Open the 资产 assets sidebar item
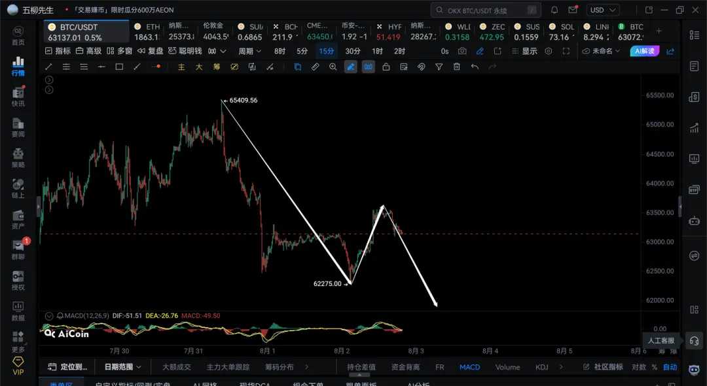Viewport: 707px width, 386px height. click(18, 219)
